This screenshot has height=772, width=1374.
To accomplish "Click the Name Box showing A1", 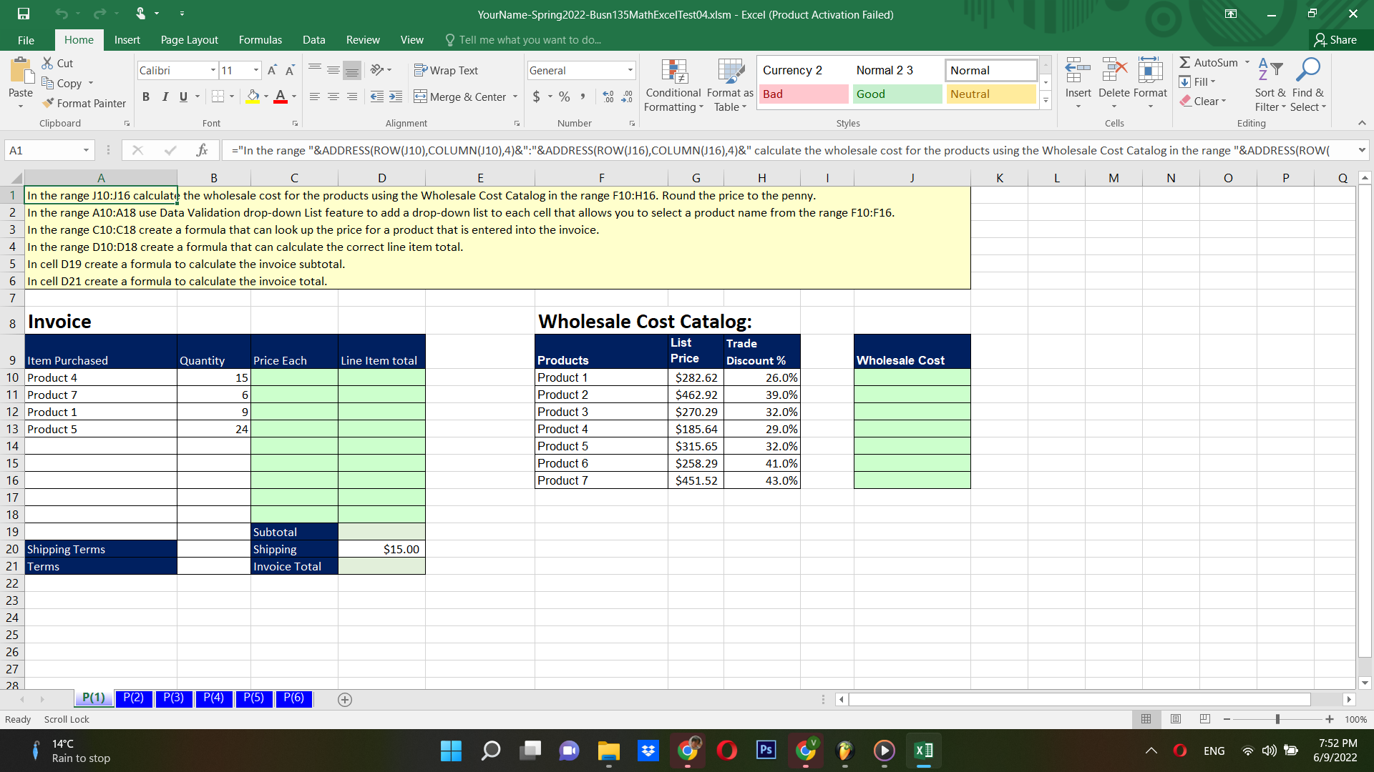I will pyautogui.click(x=43, y=150).
